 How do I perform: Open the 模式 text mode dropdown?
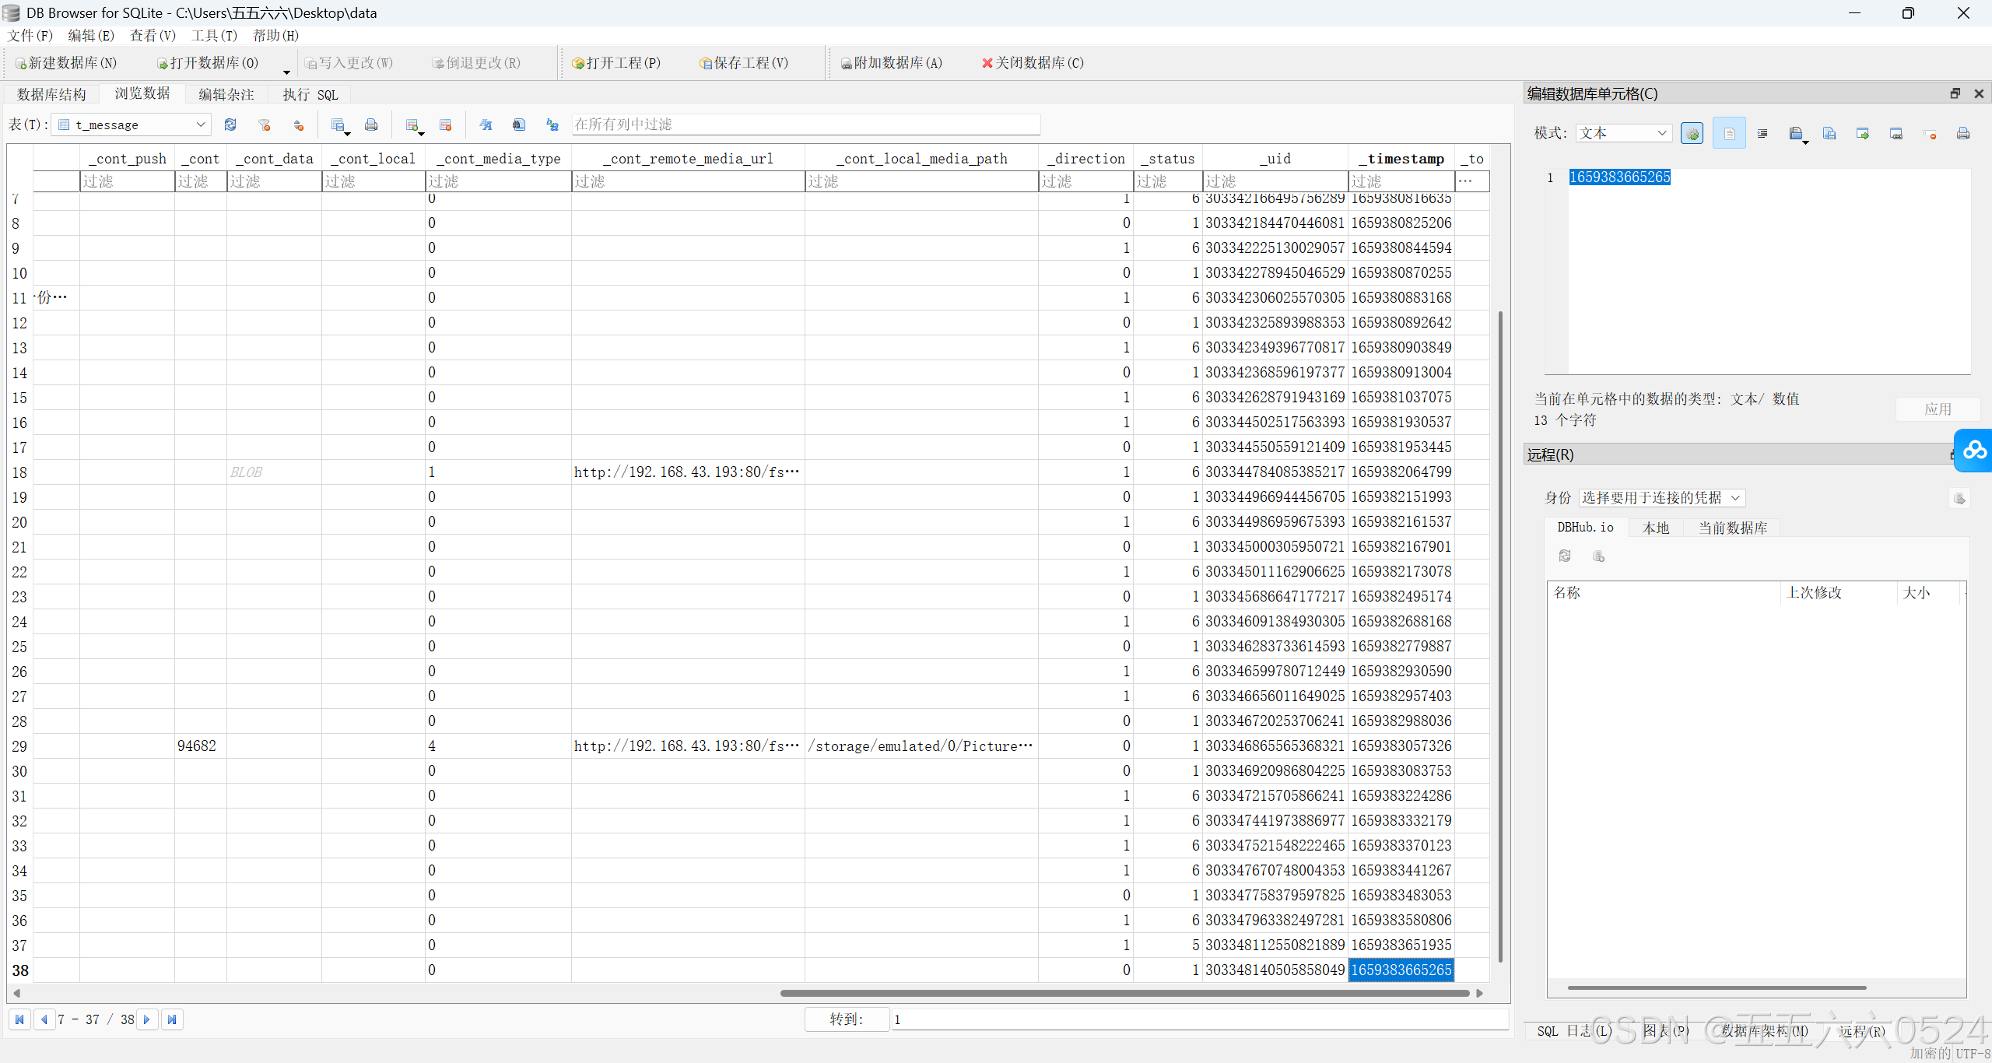point(1623,133)
